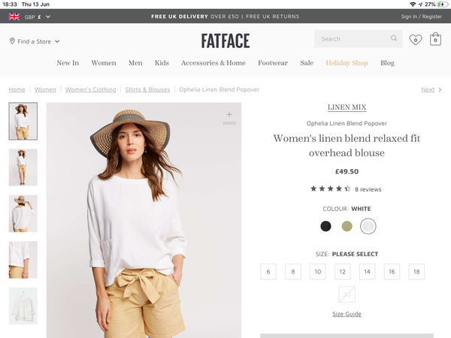Open the Holiday Shop menu
The width and height of the screenshot is (451, 338).
(x=347, y=63)
